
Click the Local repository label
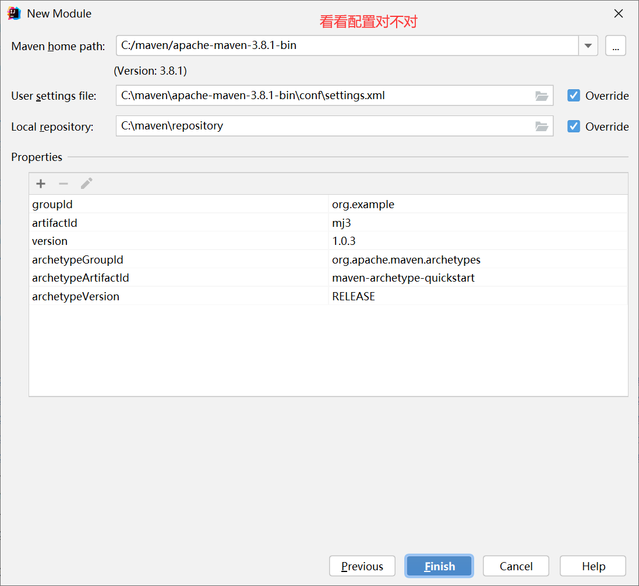pos(52,127)
